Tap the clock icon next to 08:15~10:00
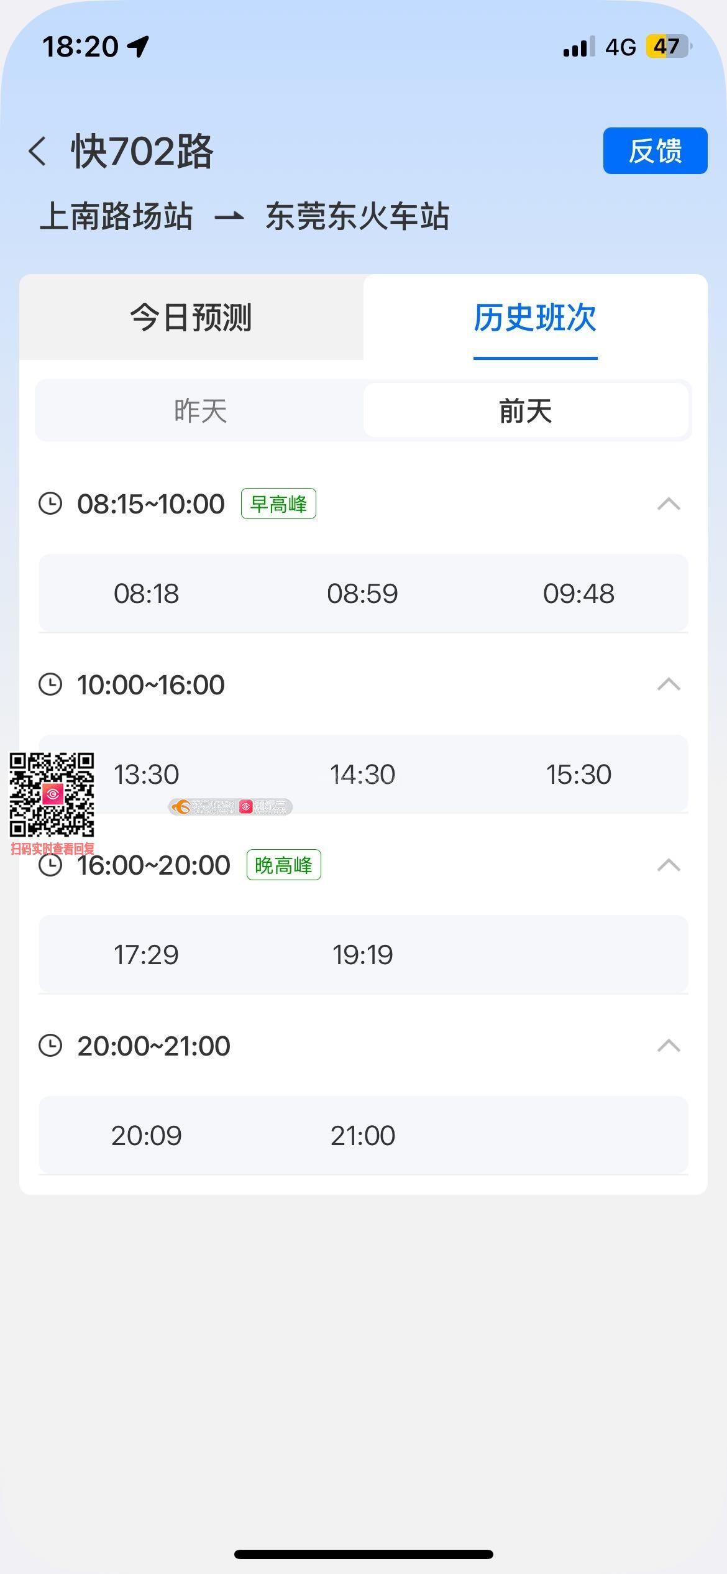Viewport: 727px width, 1574px height. 50,504
